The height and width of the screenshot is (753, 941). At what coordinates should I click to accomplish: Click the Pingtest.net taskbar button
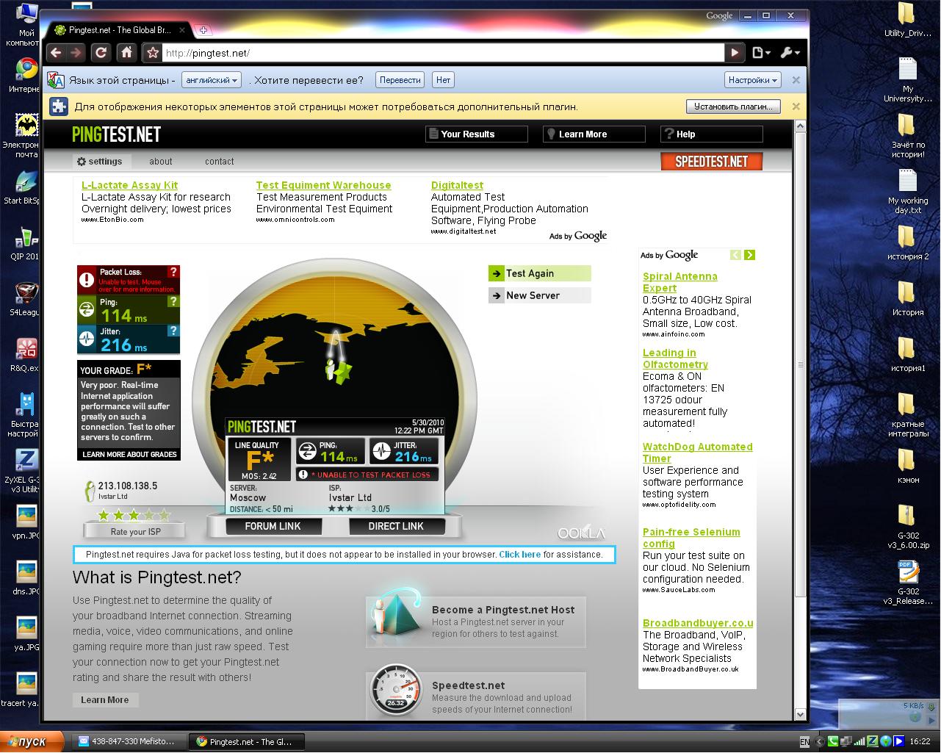245,742
